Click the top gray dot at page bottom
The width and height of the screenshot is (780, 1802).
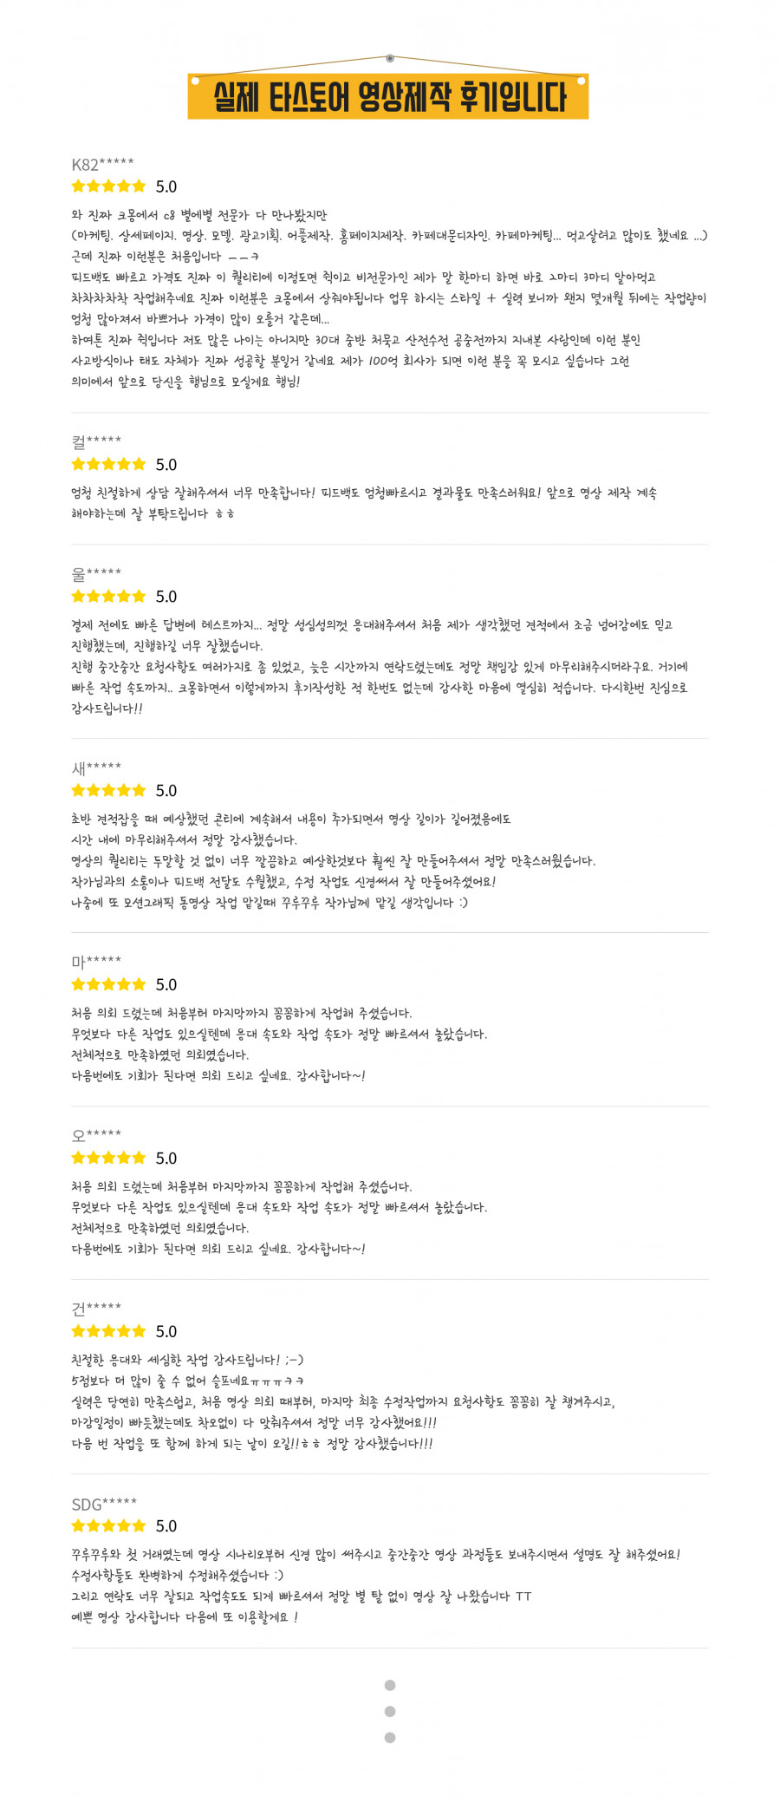pyautogui.click(x=390, y=1685)
